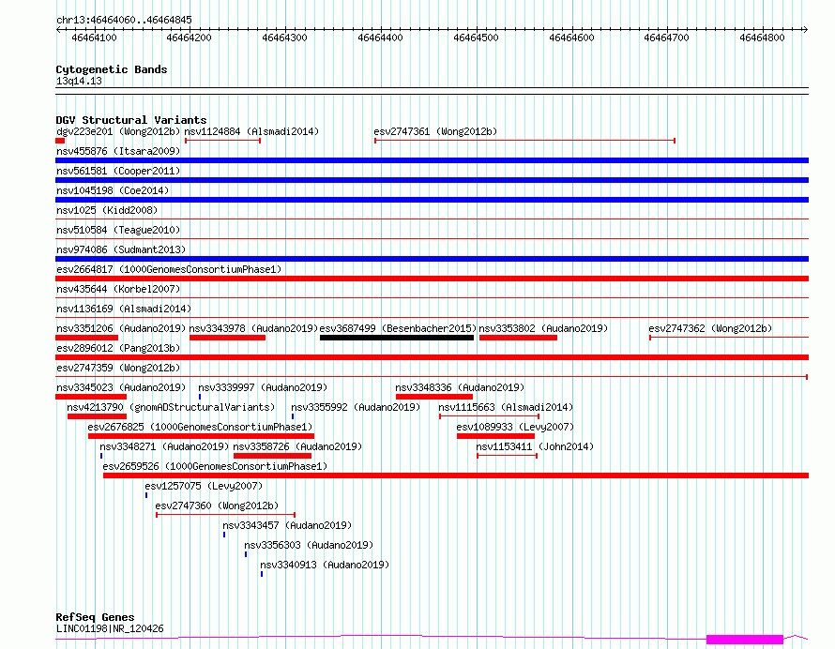Click the magenta LINC01198 exon block
This screenshot has width=835, height=649.
745,640
